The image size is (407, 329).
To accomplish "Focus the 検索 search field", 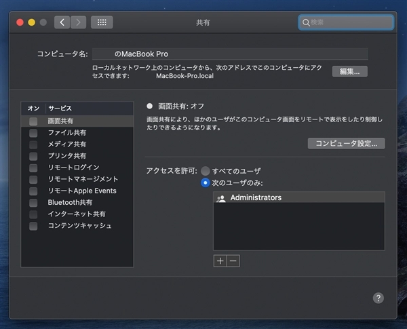I will [x=346, y=22].
